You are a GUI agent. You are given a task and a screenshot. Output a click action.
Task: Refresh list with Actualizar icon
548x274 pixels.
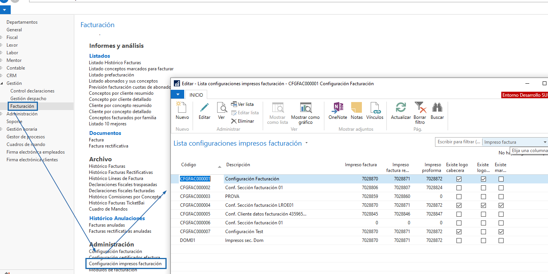coord(401,108)
